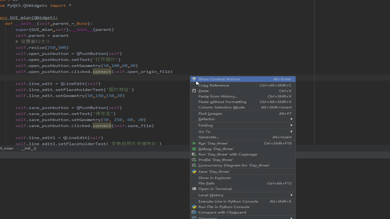Choose Execute Line in Python Console

[x=243, y=201]
